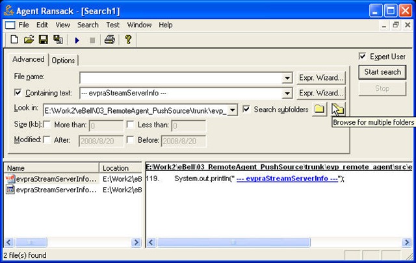The height and width of the screenshot is (263, 416).
Task: Minimize the inner Search1 document window
Action: click(384, 25)
